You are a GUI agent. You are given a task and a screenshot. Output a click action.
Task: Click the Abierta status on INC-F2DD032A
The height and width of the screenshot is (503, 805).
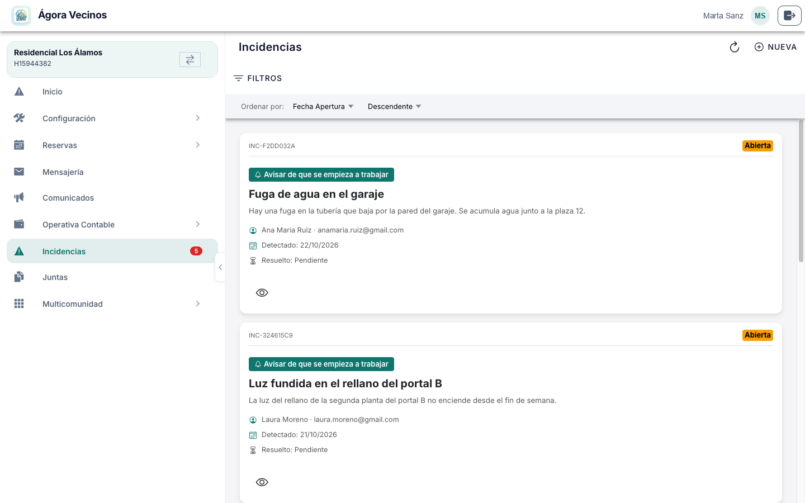[757, 145]
